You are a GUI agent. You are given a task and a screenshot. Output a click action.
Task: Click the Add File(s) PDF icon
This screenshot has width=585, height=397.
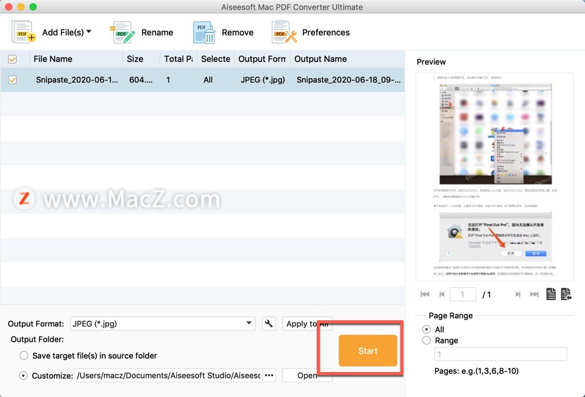[24, 32]
